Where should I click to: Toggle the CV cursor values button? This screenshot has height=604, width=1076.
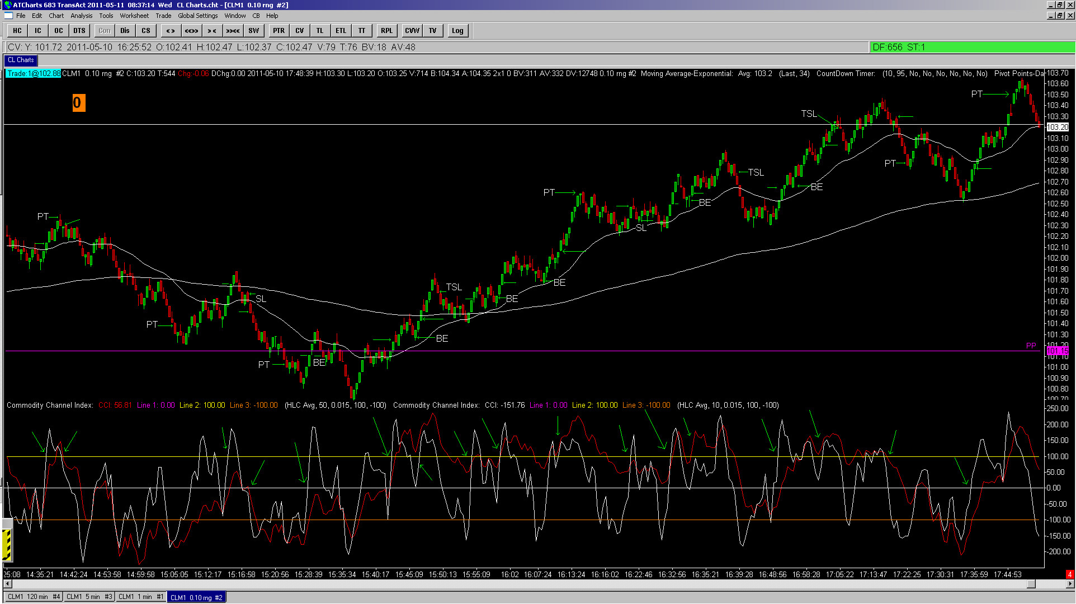pyautogui.click(x=300, y=31)
